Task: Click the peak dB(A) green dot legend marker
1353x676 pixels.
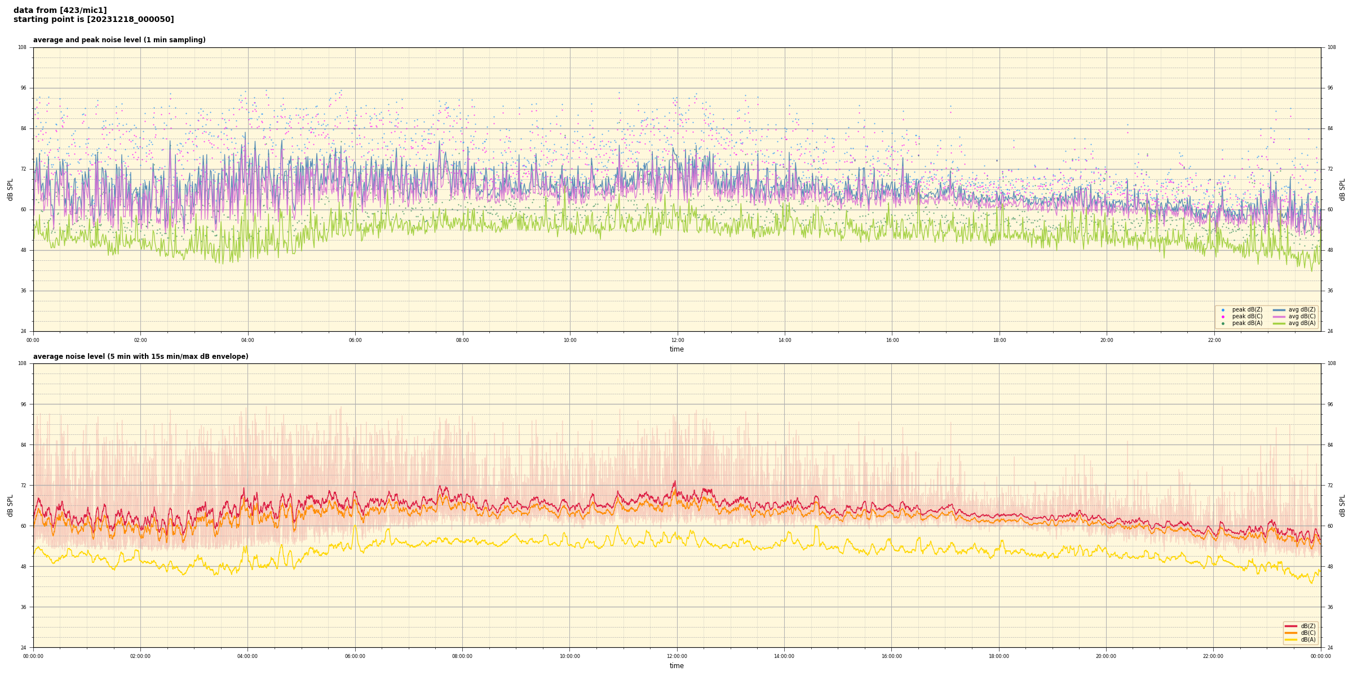Action: [1223, 323]
